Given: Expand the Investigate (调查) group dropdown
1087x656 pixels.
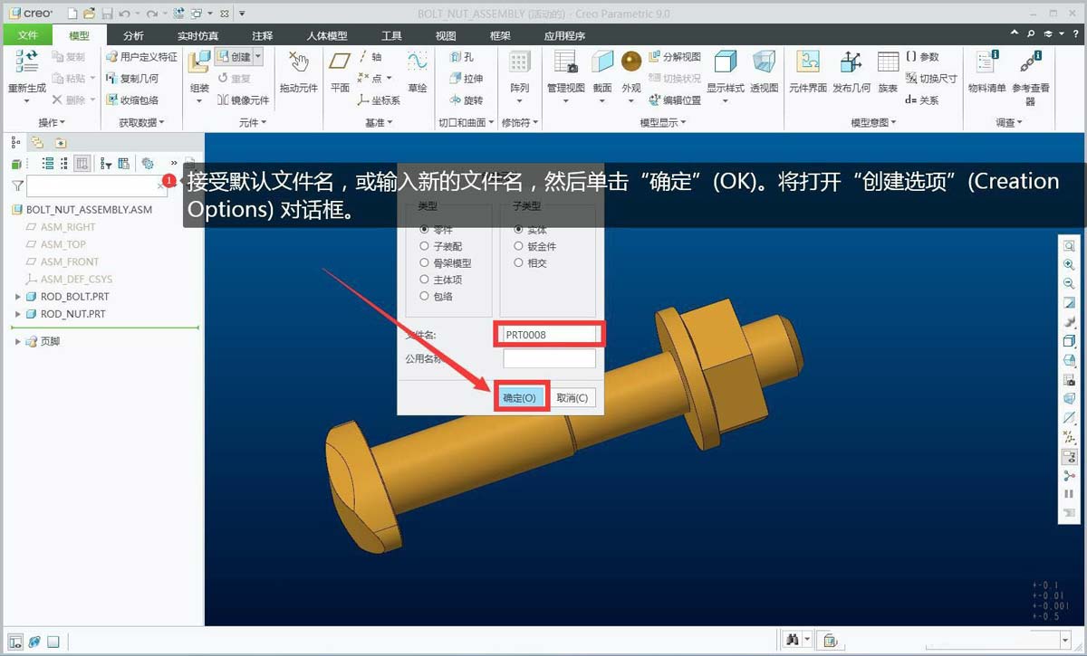Looking at the screenshot, I should point(1008,122).
